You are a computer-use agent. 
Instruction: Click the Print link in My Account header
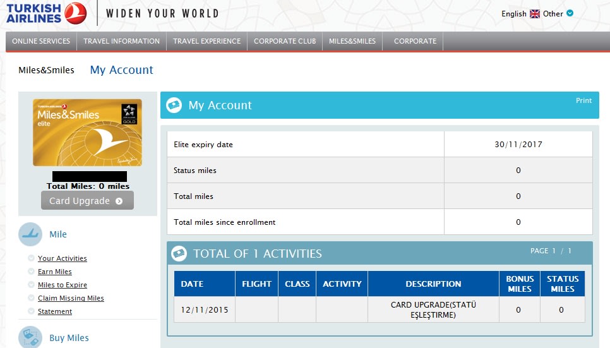[x=583, y=100]
